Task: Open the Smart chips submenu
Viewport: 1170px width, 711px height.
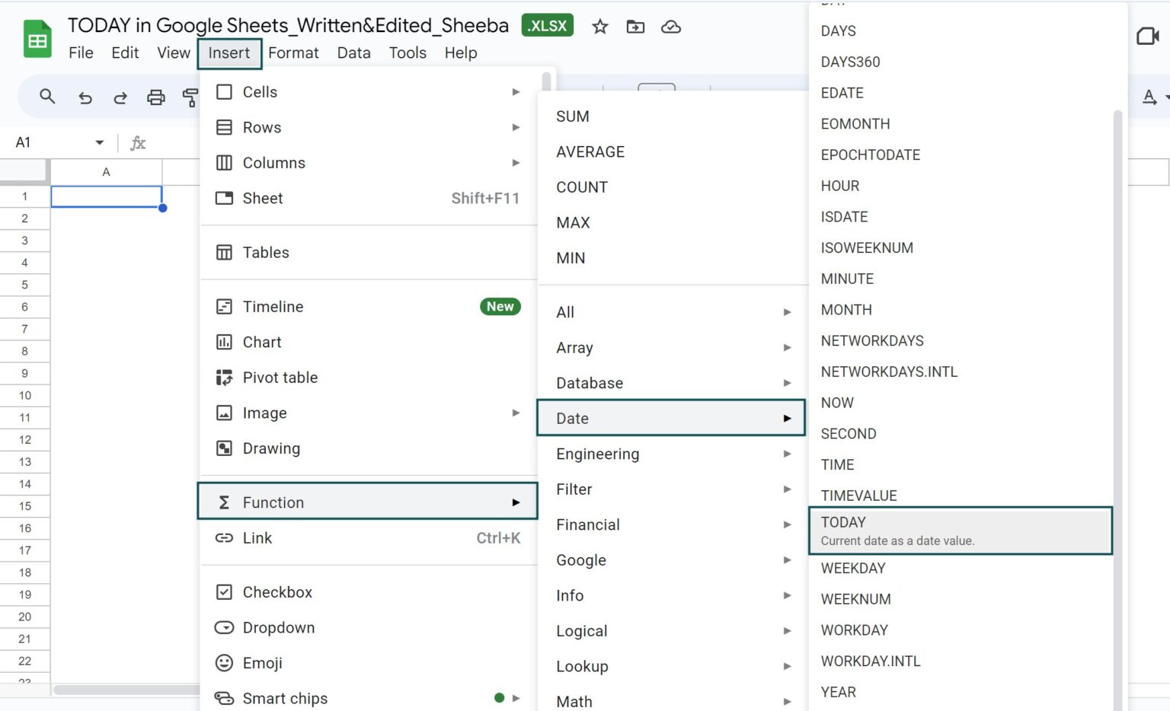Action: [367, 698]
